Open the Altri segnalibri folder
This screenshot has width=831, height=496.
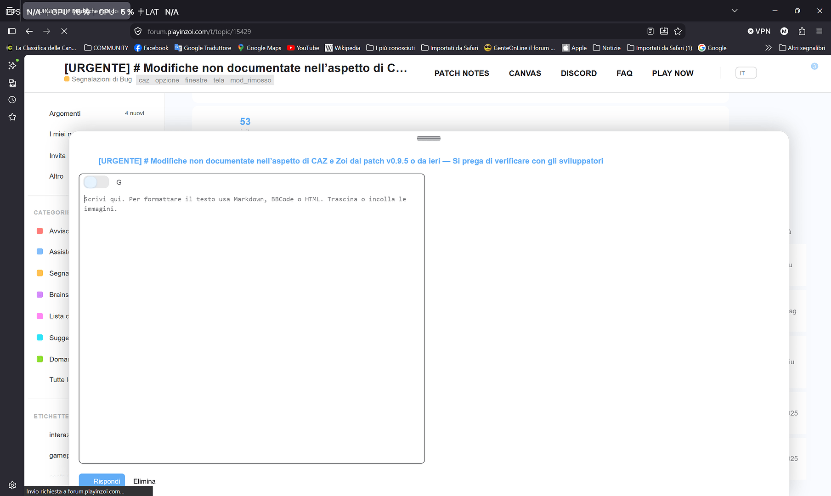(802, 48)
